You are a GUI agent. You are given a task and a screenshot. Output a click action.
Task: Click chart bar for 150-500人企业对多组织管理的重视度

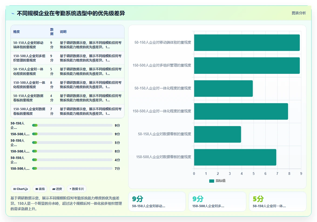pos(247,65)
